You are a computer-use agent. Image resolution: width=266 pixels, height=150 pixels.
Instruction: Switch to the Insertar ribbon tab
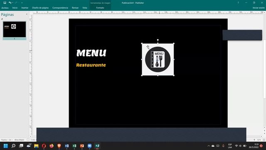[x=25, y=8]
